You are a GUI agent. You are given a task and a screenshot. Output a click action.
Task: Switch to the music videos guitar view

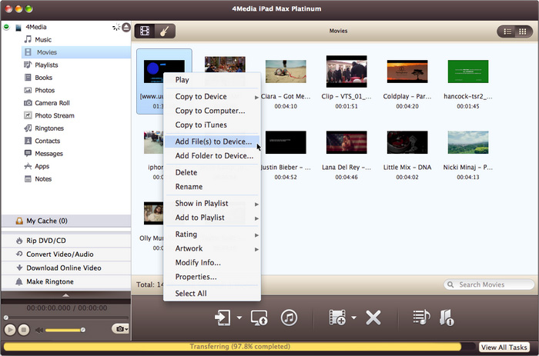(x=166, y=32)
